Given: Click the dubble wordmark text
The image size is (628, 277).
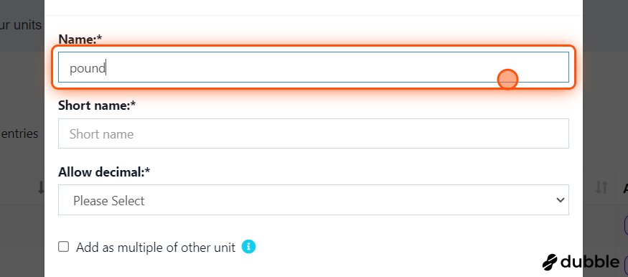Looking at the screenshot, I should pos(590,262).
